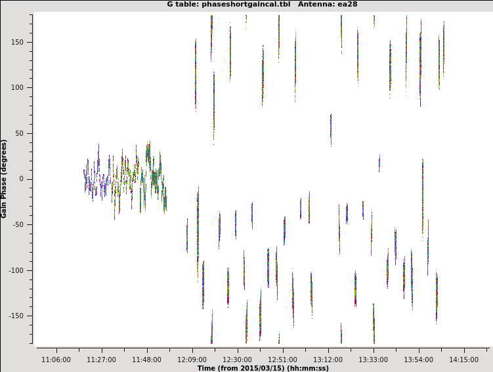Click the 11:48:00 x-axis tick label
This screenshot has height=372, width=493.
(x=146, y=360)
